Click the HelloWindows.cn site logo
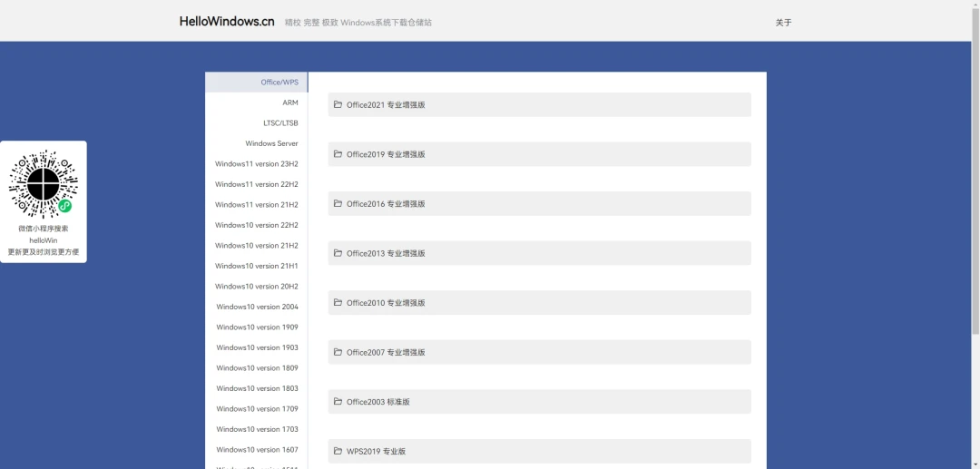 227,21
